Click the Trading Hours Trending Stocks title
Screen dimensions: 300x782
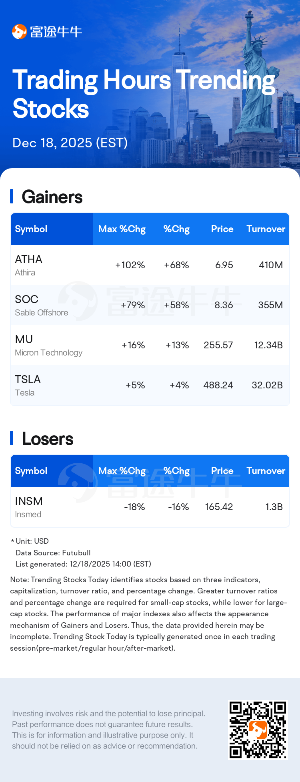tap(144, 94)
